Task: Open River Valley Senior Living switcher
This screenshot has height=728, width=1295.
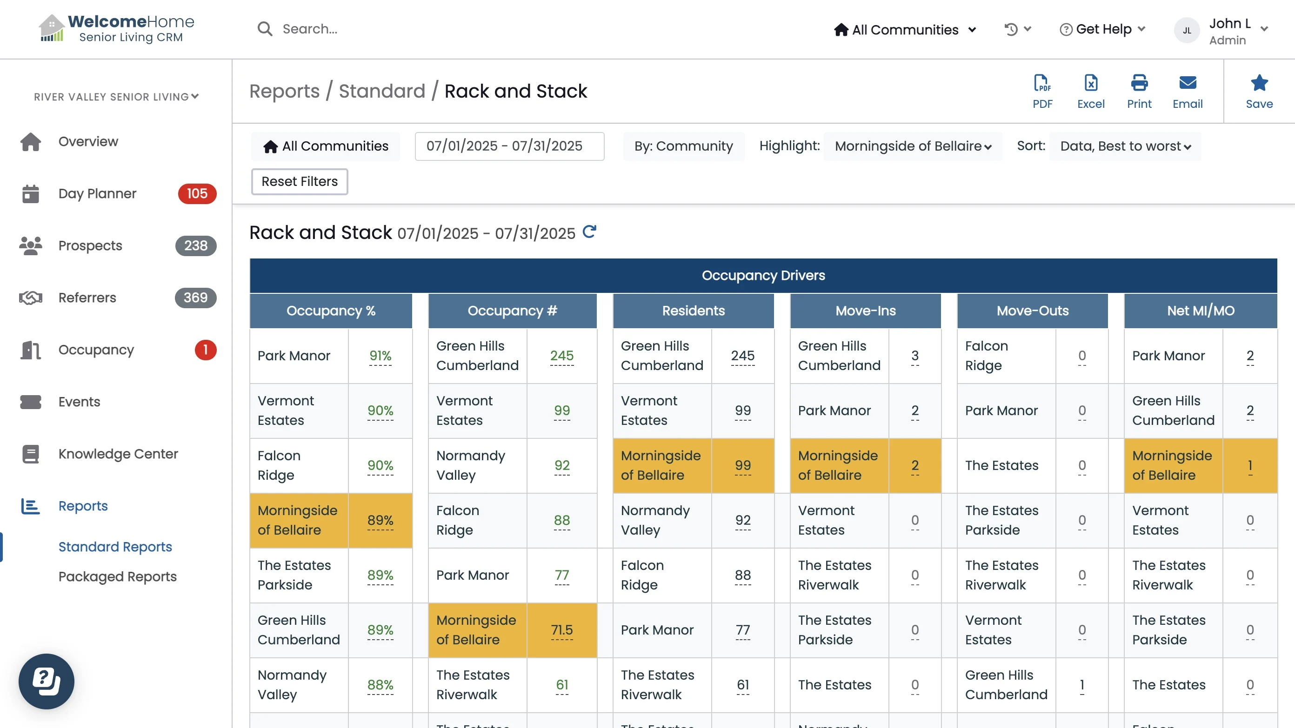Action: (116, 97)
